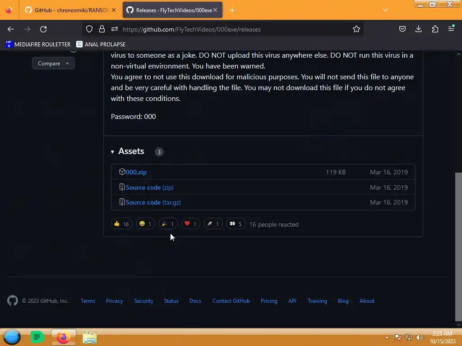Open the MEDIAFIRE ROULETTER bookmark
This screenshot has width=462, height=346.
point(38,44)
